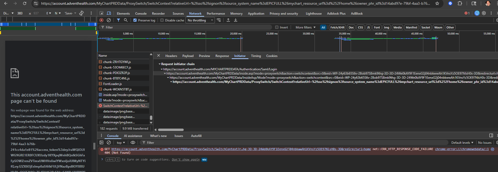Screen dimensions: 498x172
Task: Open the Headers tab
Action: pyautogui.click(x=171, y=56)
